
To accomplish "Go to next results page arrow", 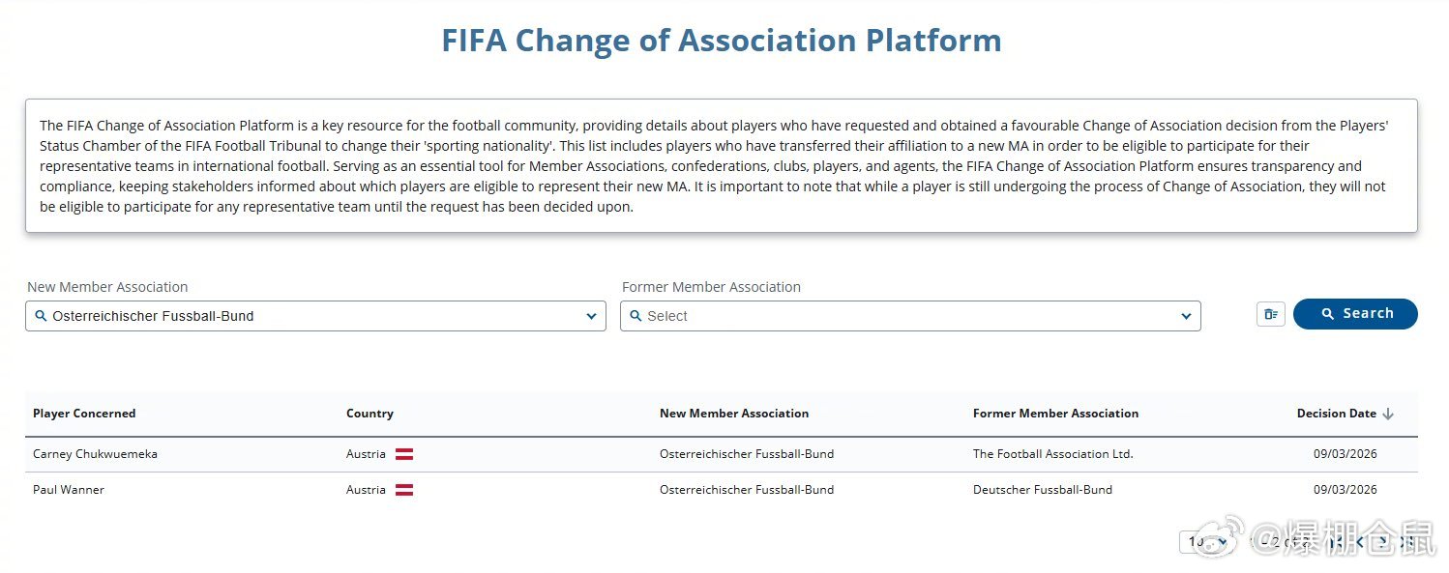I will click(1383, 542).
